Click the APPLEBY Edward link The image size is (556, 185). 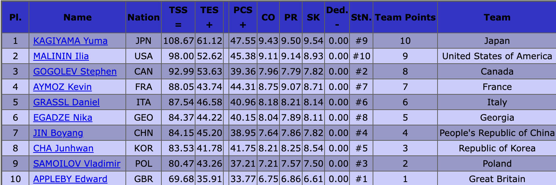click(x=70, y=179)
